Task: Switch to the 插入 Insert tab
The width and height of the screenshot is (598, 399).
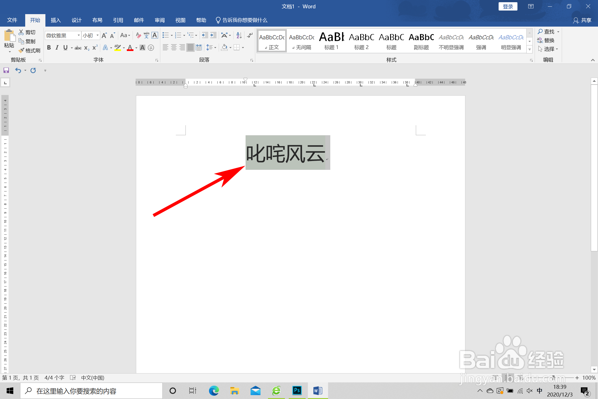Action: 56,20
